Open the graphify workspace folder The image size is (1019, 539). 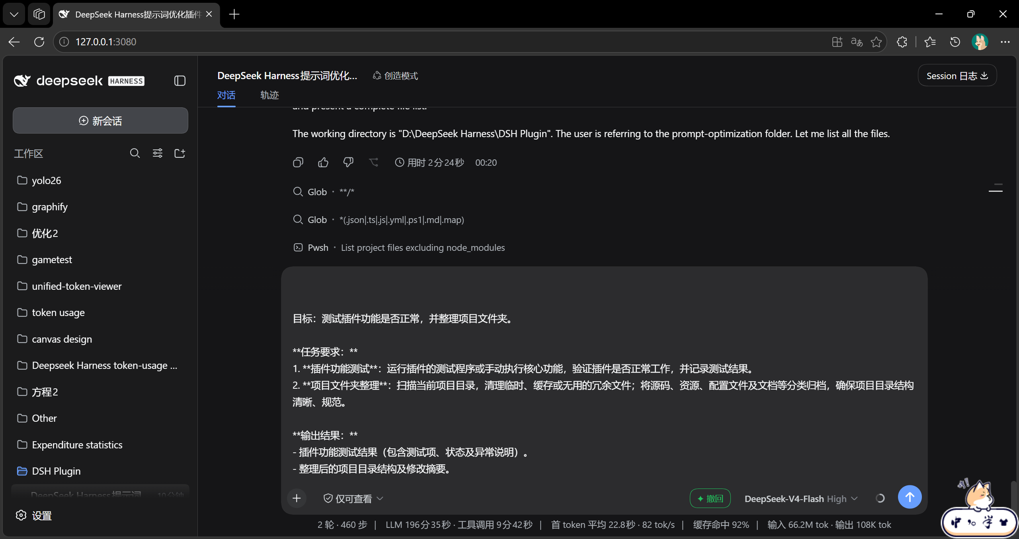[100, 207]
